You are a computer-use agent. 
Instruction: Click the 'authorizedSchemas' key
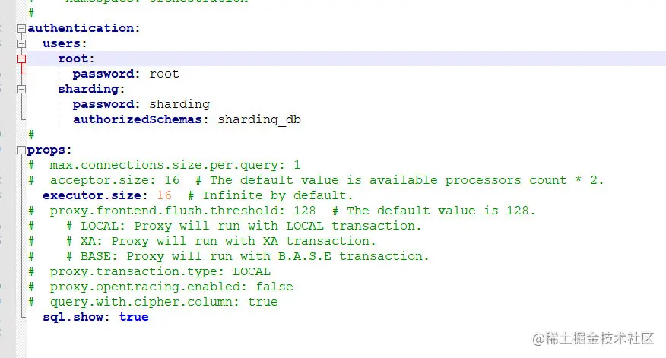tap(138, 119)
